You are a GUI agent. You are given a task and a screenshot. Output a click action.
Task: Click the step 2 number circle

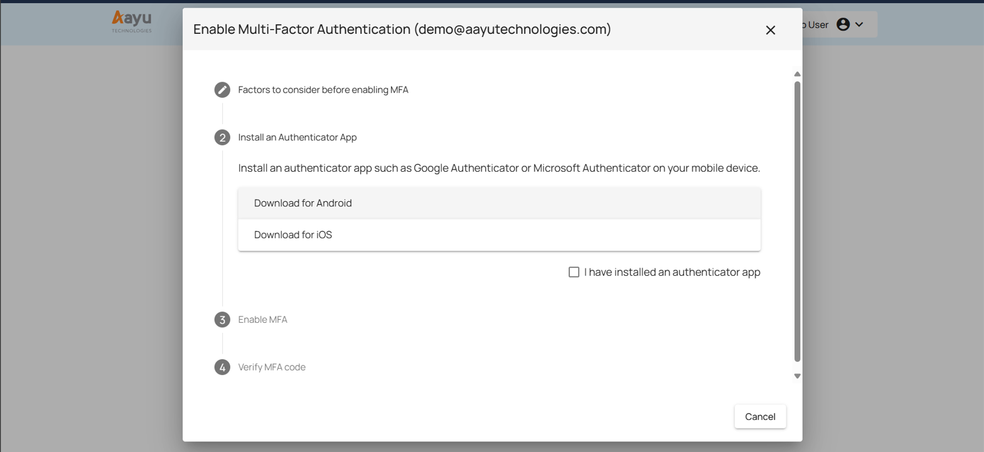click(222, 137)
